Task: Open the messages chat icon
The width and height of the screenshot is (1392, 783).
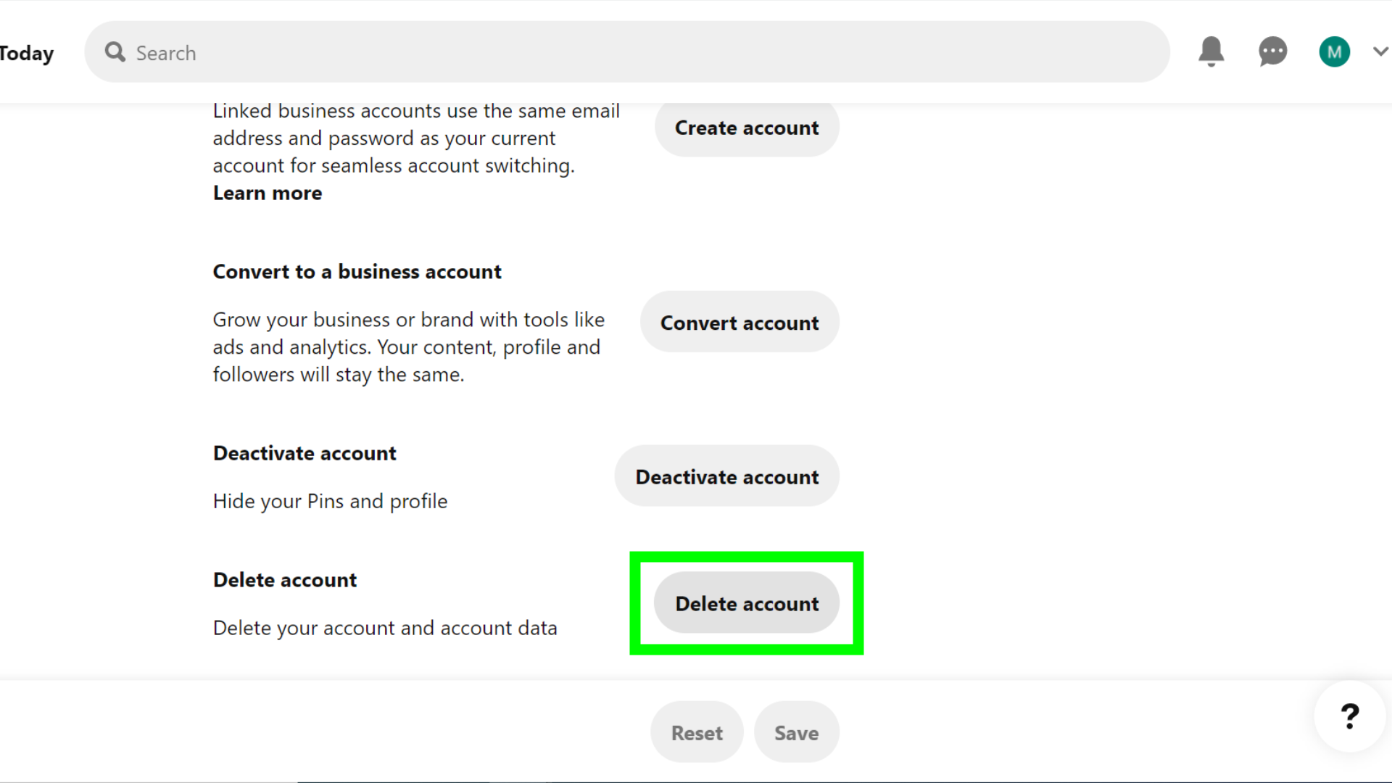Action: point(1272,51)
